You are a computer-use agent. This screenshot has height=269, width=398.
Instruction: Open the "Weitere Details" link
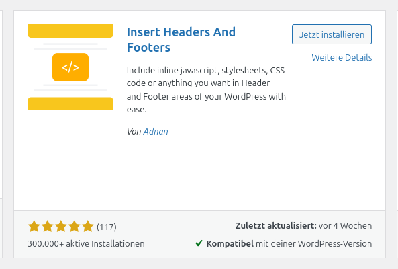coord(342,57)
